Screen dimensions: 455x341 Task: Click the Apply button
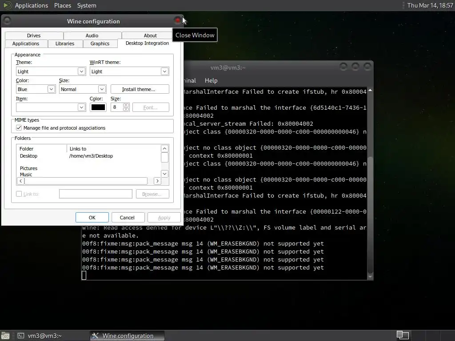tap(164, 218)
